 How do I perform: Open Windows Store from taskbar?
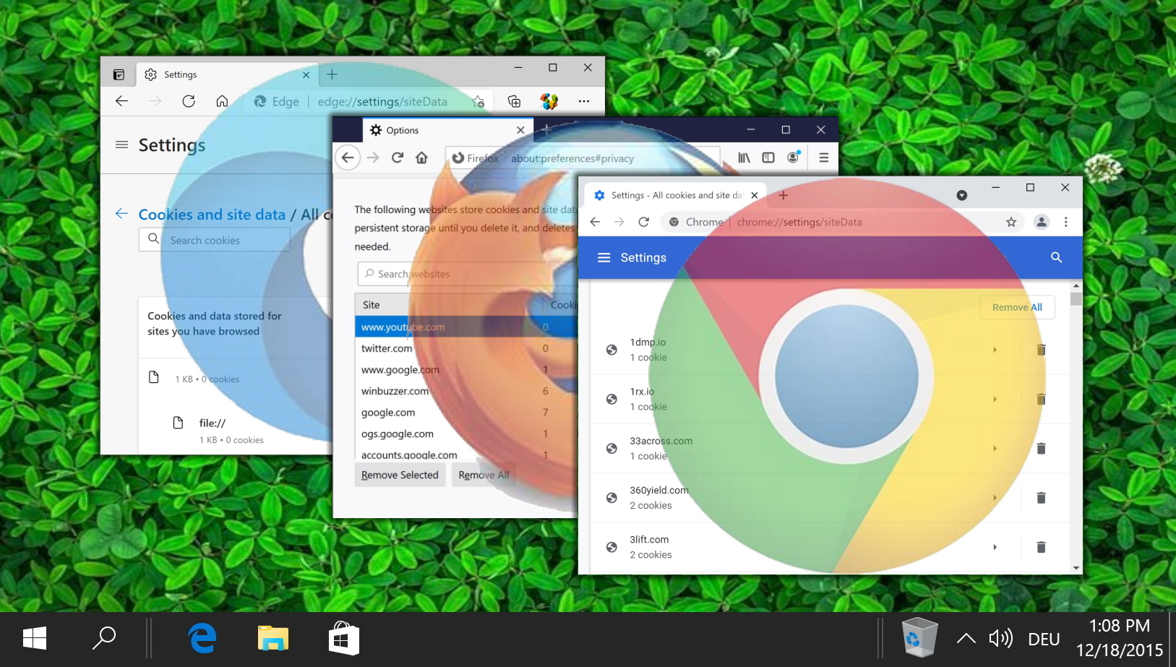coord(344,639)
